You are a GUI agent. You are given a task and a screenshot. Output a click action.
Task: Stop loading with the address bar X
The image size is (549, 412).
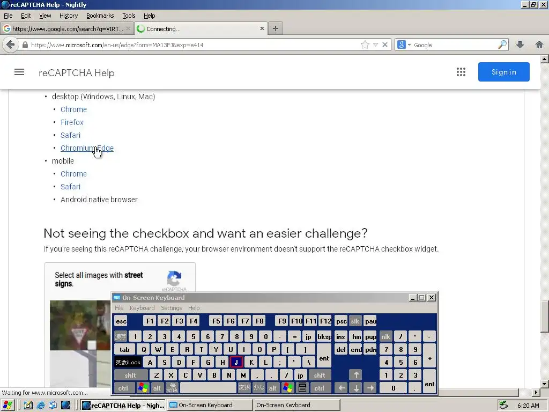pyautogui.click(x=385, y=45)
